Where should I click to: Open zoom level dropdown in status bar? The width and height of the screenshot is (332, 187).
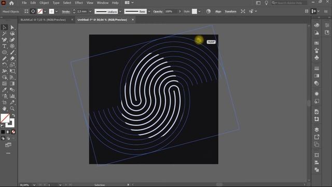(x=34, y=185)
